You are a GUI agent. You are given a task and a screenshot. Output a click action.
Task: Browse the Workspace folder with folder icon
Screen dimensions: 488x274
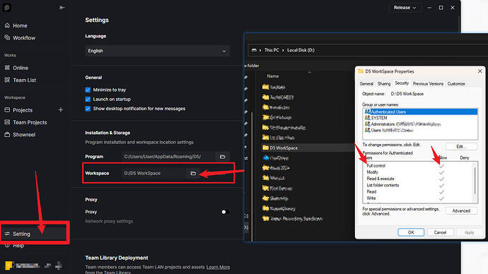click(193, 173)
